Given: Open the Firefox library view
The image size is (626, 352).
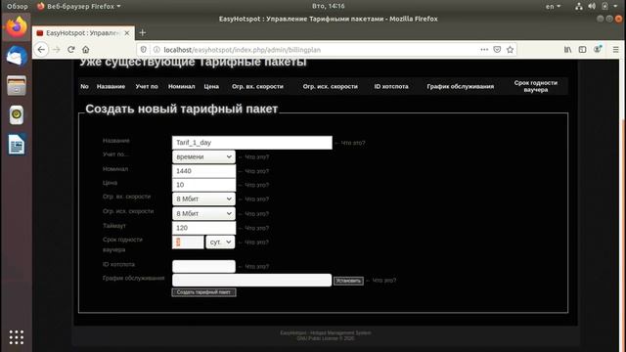Looking at the screenshot, I should click(x=567, y=50).
